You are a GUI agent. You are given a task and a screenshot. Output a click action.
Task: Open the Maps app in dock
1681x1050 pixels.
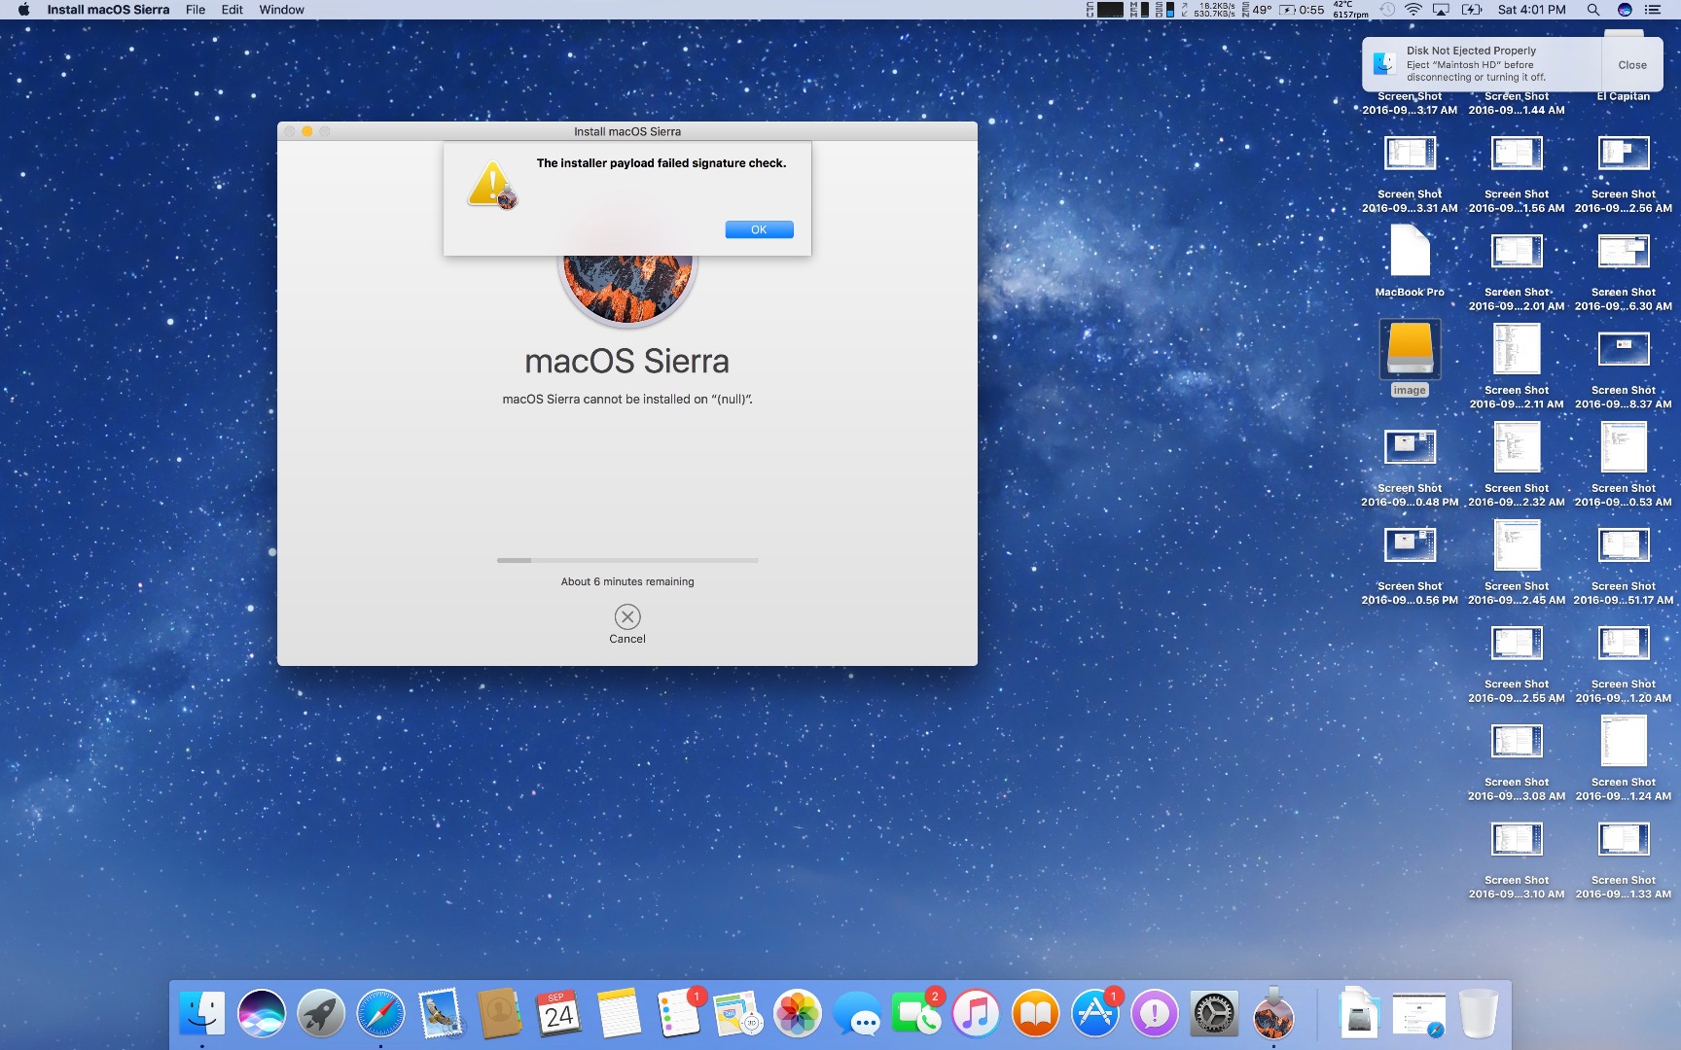click(738, 1015)
